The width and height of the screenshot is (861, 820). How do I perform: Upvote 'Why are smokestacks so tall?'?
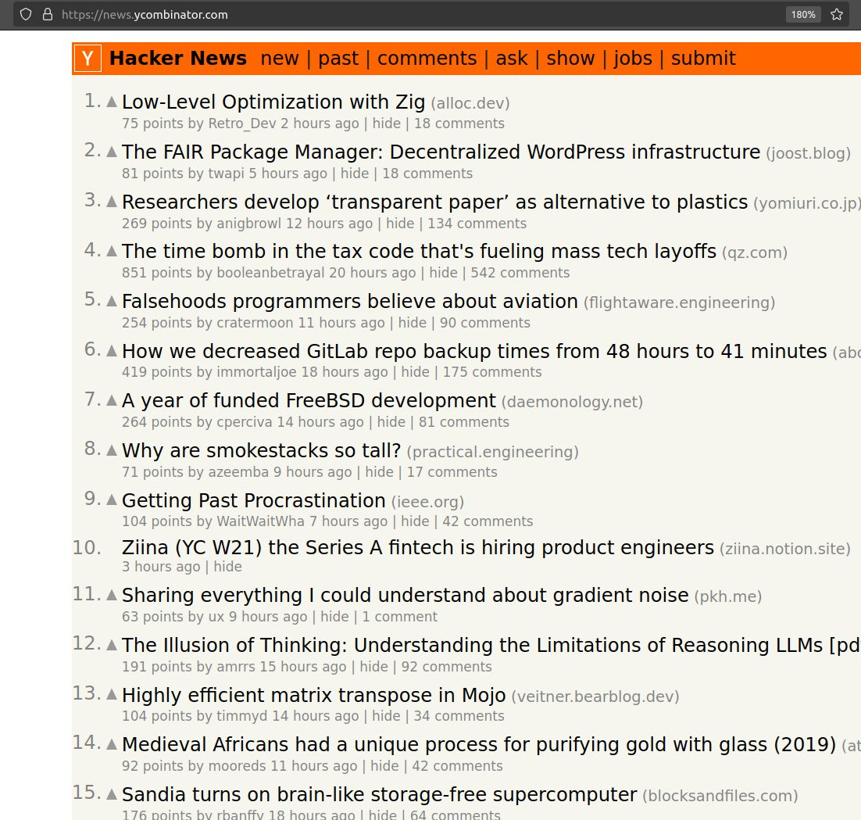[x=112, y=450]
